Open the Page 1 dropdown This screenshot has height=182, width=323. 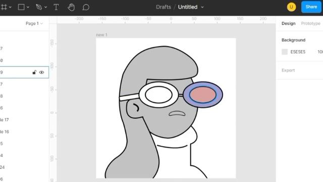pos(34,24)
